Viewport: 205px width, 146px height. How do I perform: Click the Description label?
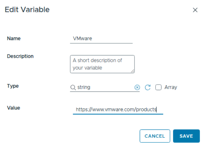click(x=20, y=56)
